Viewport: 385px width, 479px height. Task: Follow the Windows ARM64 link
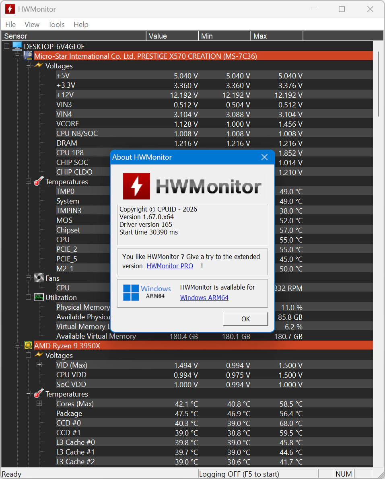click(204, 298)
